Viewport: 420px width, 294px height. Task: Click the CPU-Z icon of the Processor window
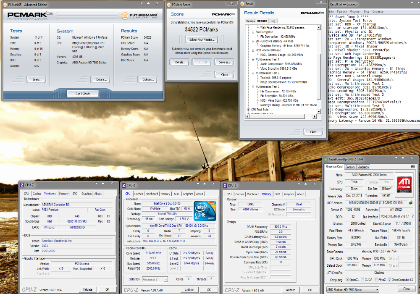point(124,185)
